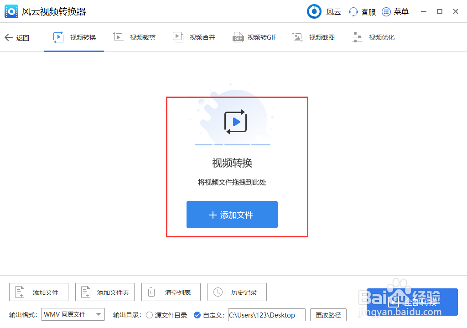Open 视频优化 video optimization tool
Image resolution: width=467 pixels, height=328 pixels.
click(x=374, y=37)
